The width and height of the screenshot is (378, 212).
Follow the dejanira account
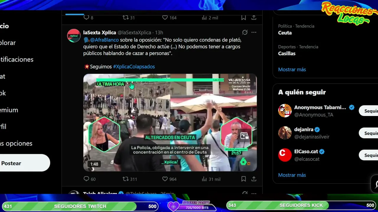click(368, 133)
